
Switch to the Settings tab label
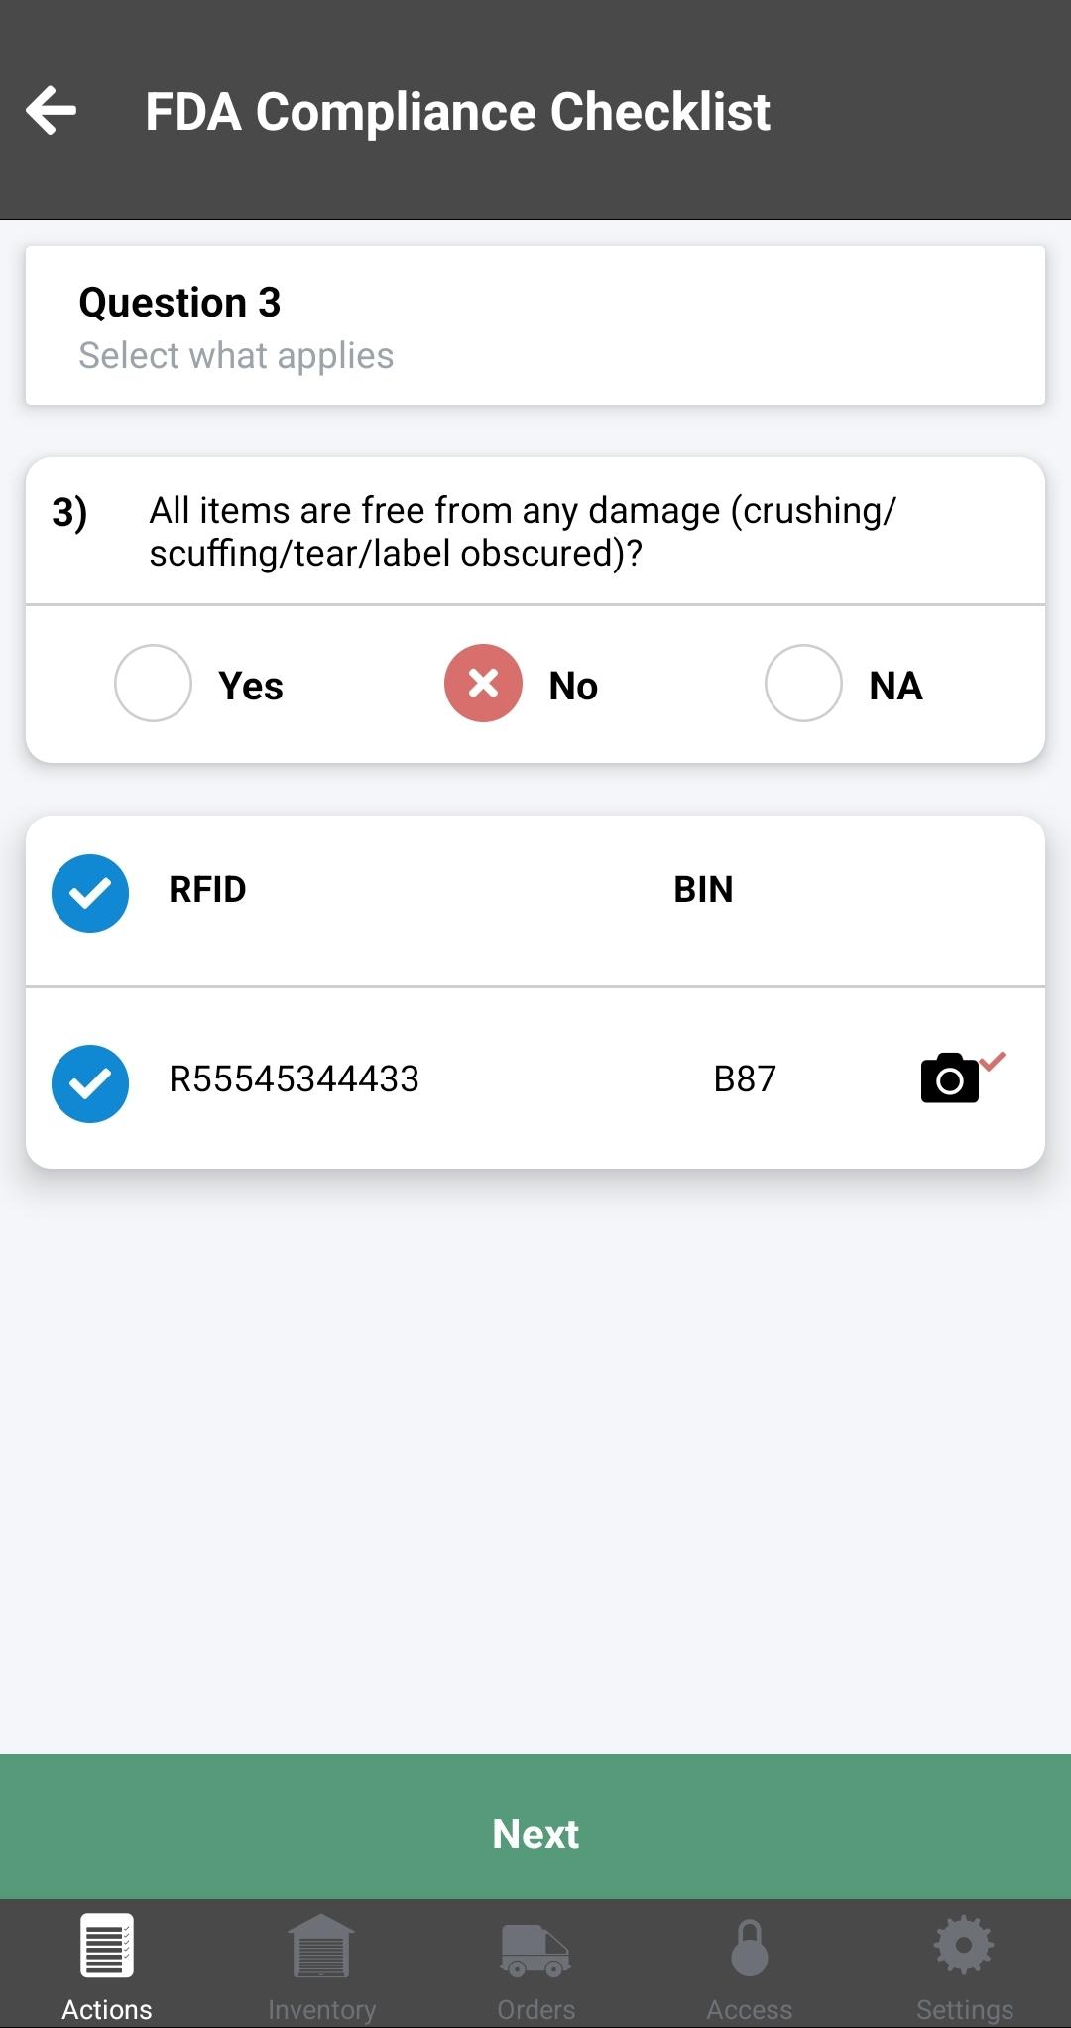(x=964, y=2009)
